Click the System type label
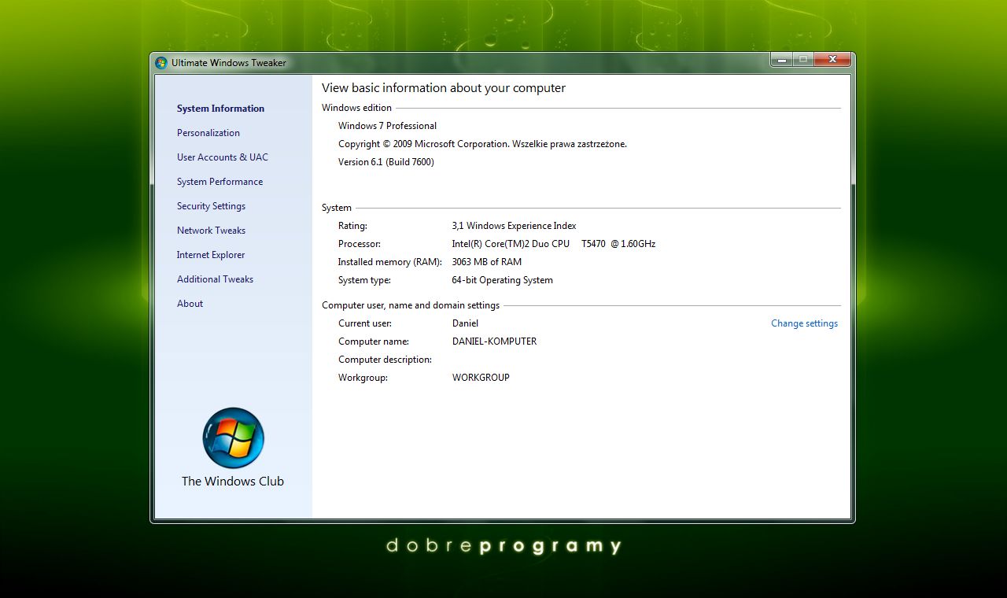 tap(364, 280)
